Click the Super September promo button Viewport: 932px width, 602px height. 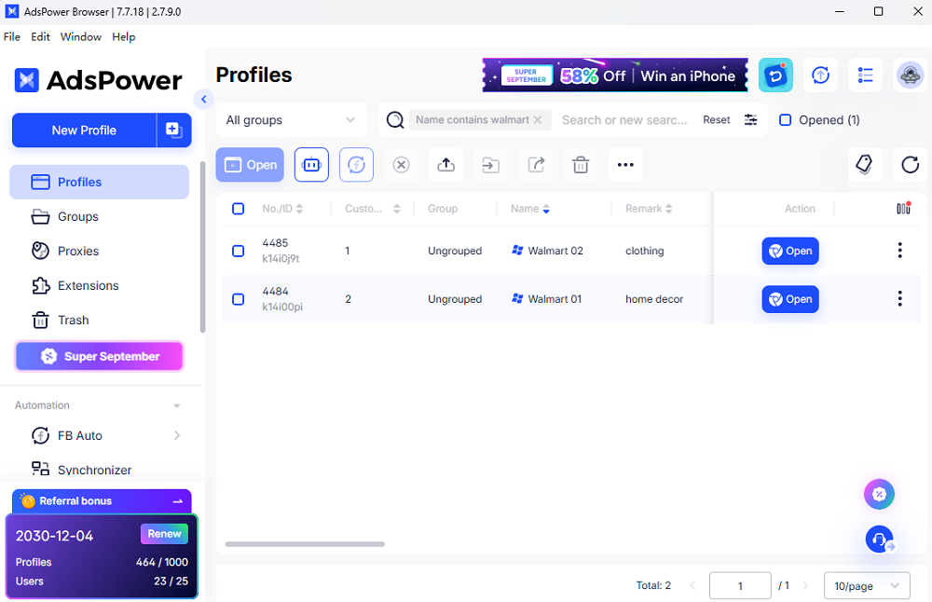click(100, 357)
